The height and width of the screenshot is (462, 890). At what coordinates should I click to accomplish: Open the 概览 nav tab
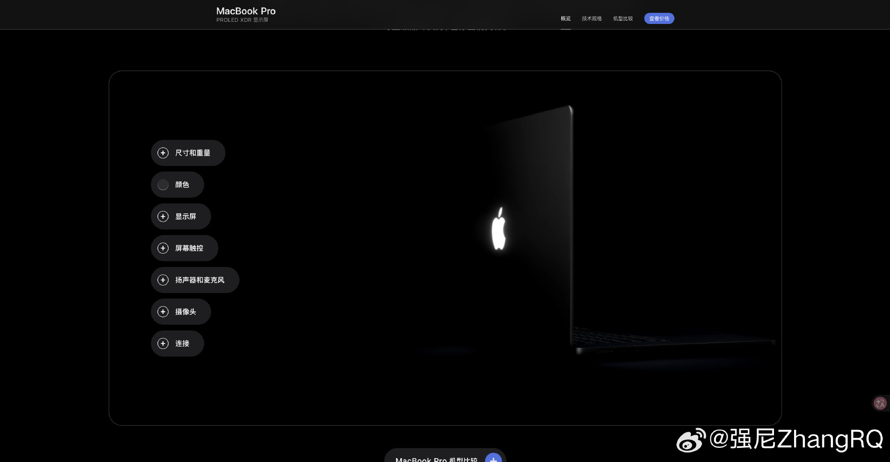tap(566, 18)
